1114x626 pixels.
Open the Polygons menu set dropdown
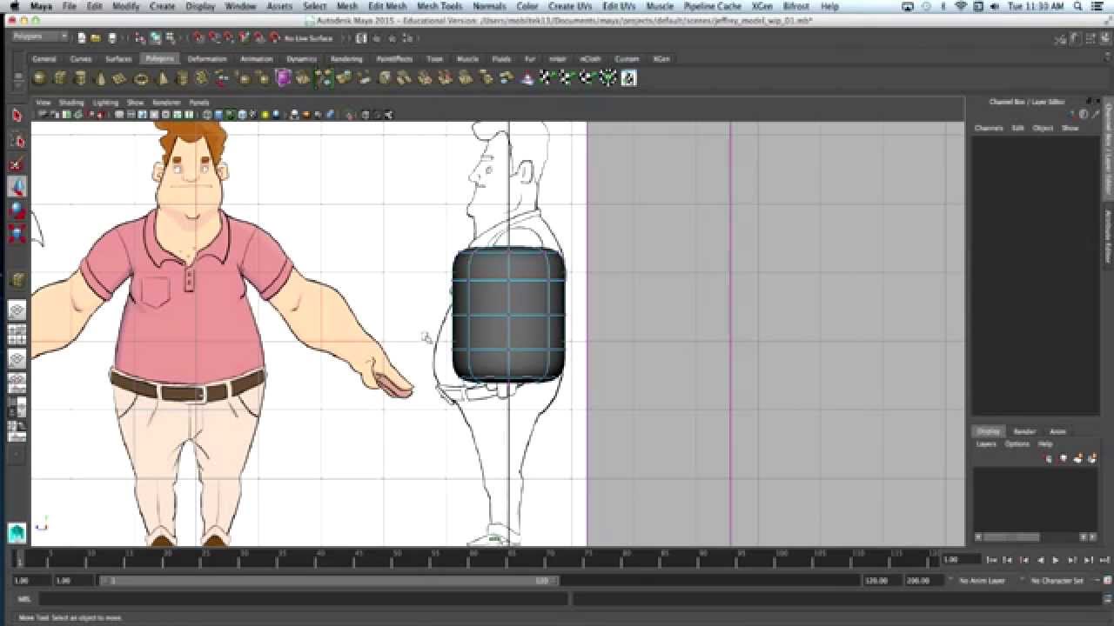pyautogui.click(x=40, y=37)
